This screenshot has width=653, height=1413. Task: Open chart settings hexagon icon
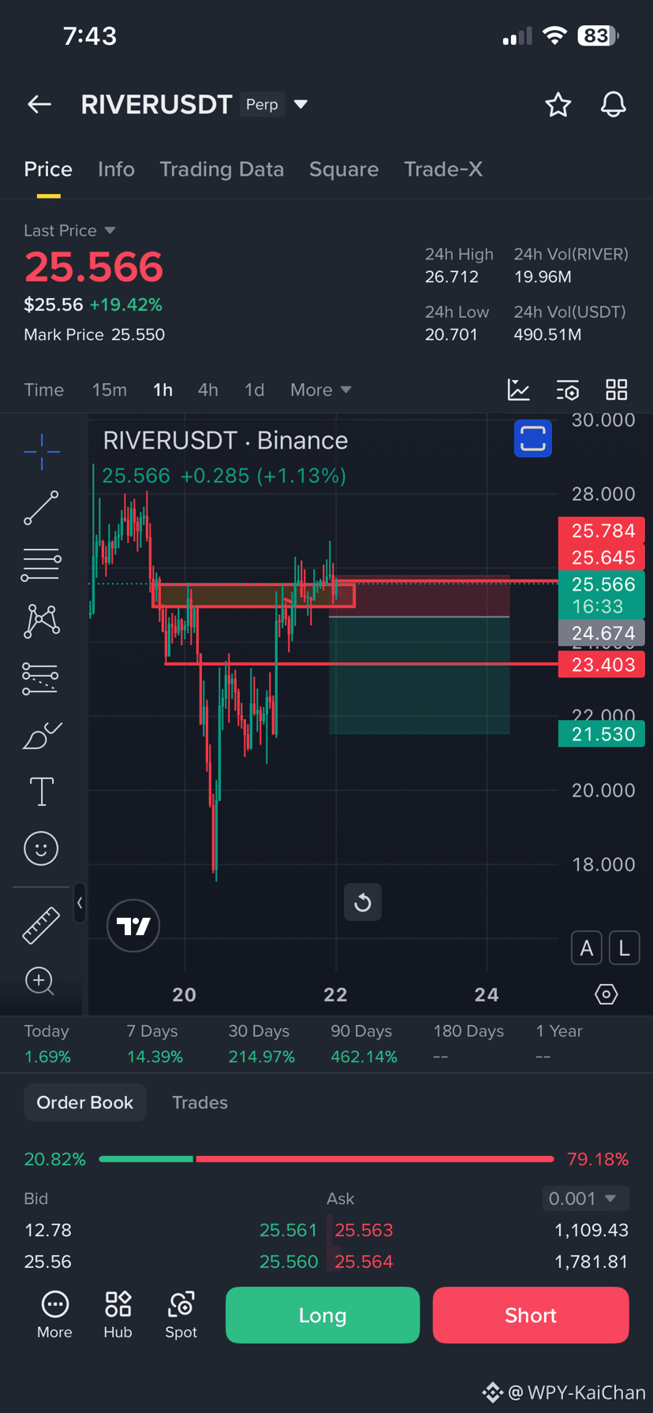606,994
